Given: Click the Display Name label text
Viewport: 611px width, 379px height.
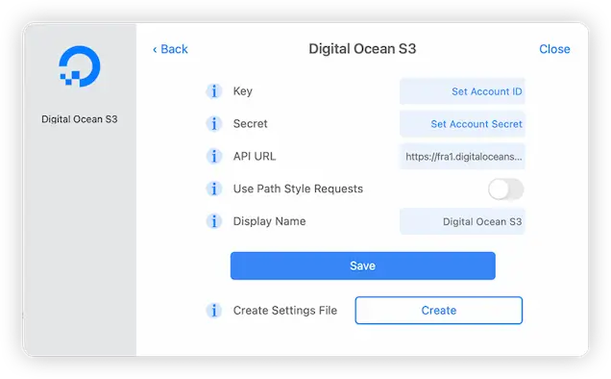Looking at the screenshot, I should click(269, 221).
